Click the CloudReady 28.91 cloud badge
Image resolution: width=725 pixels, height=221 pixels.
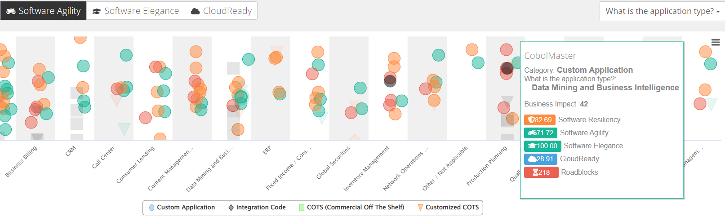tap(541, 159)
